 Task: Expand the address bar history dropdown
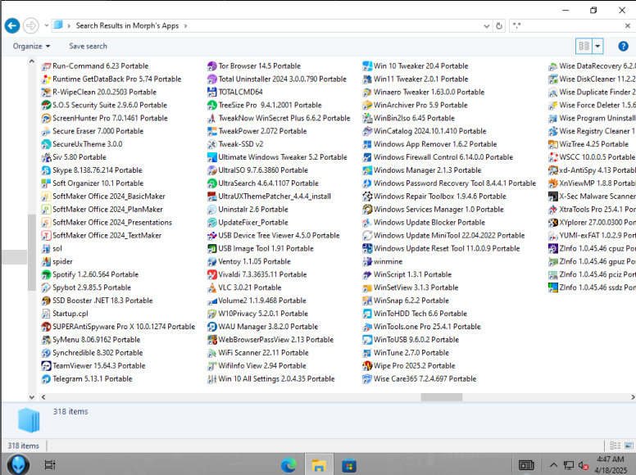pyautogui.click(x=486, y=26)
